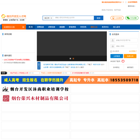The image size is (140, 140).
Task: Open the 求职信息 nav item
Action: pos(52,27)
